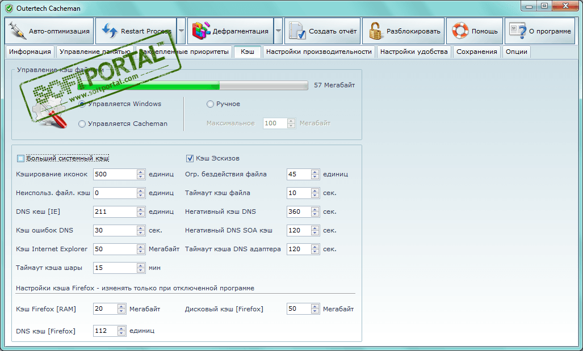Viewport: 583px width, 351px height.
Task: Switch to the Сохранения tab
Action: [477, 52]
